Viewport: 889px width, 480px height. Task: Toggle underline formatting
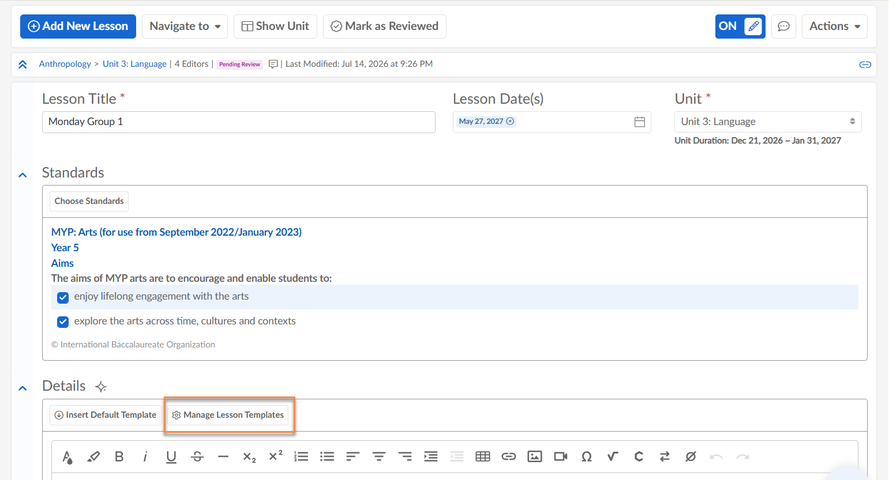[x=171, y=457]
